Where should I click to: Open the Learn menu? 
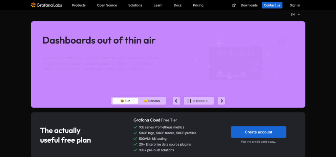tap(158, 5)
